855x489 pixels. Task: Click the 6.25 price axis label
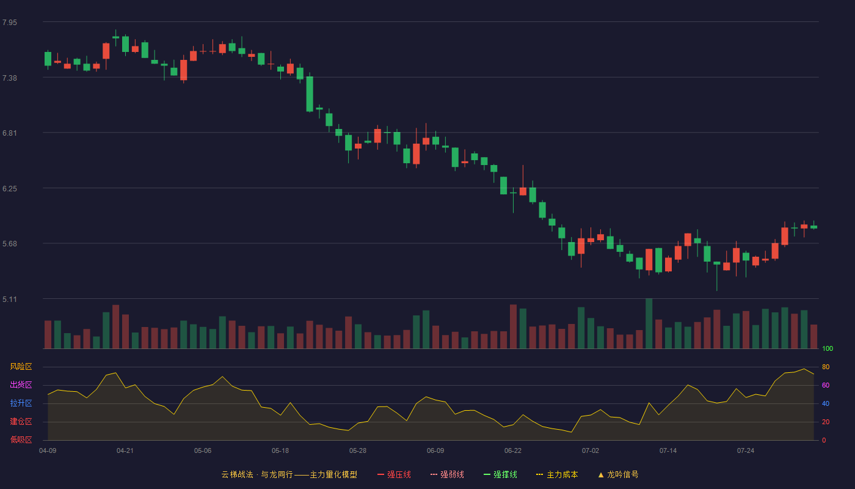tap(10, 189)
